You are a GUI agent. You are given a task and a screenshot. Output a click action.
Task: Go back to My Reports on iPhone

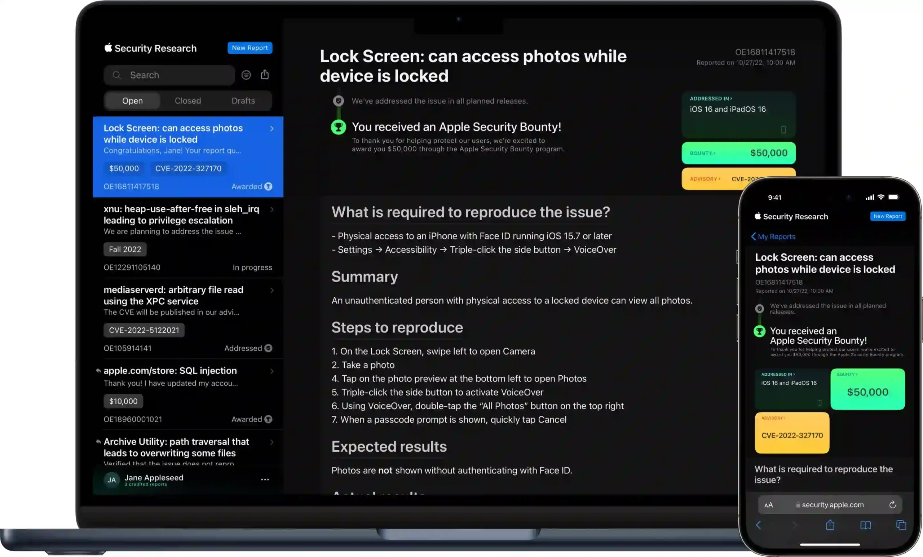click(x=773, y=237)
